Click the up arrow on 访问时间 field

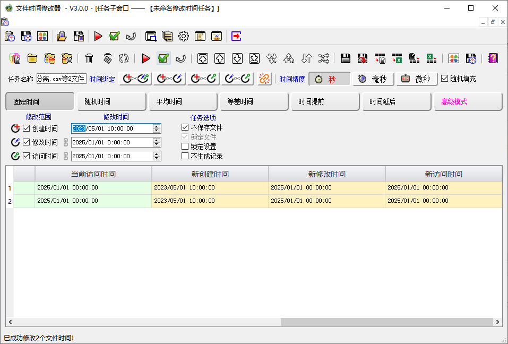(157, 154)
